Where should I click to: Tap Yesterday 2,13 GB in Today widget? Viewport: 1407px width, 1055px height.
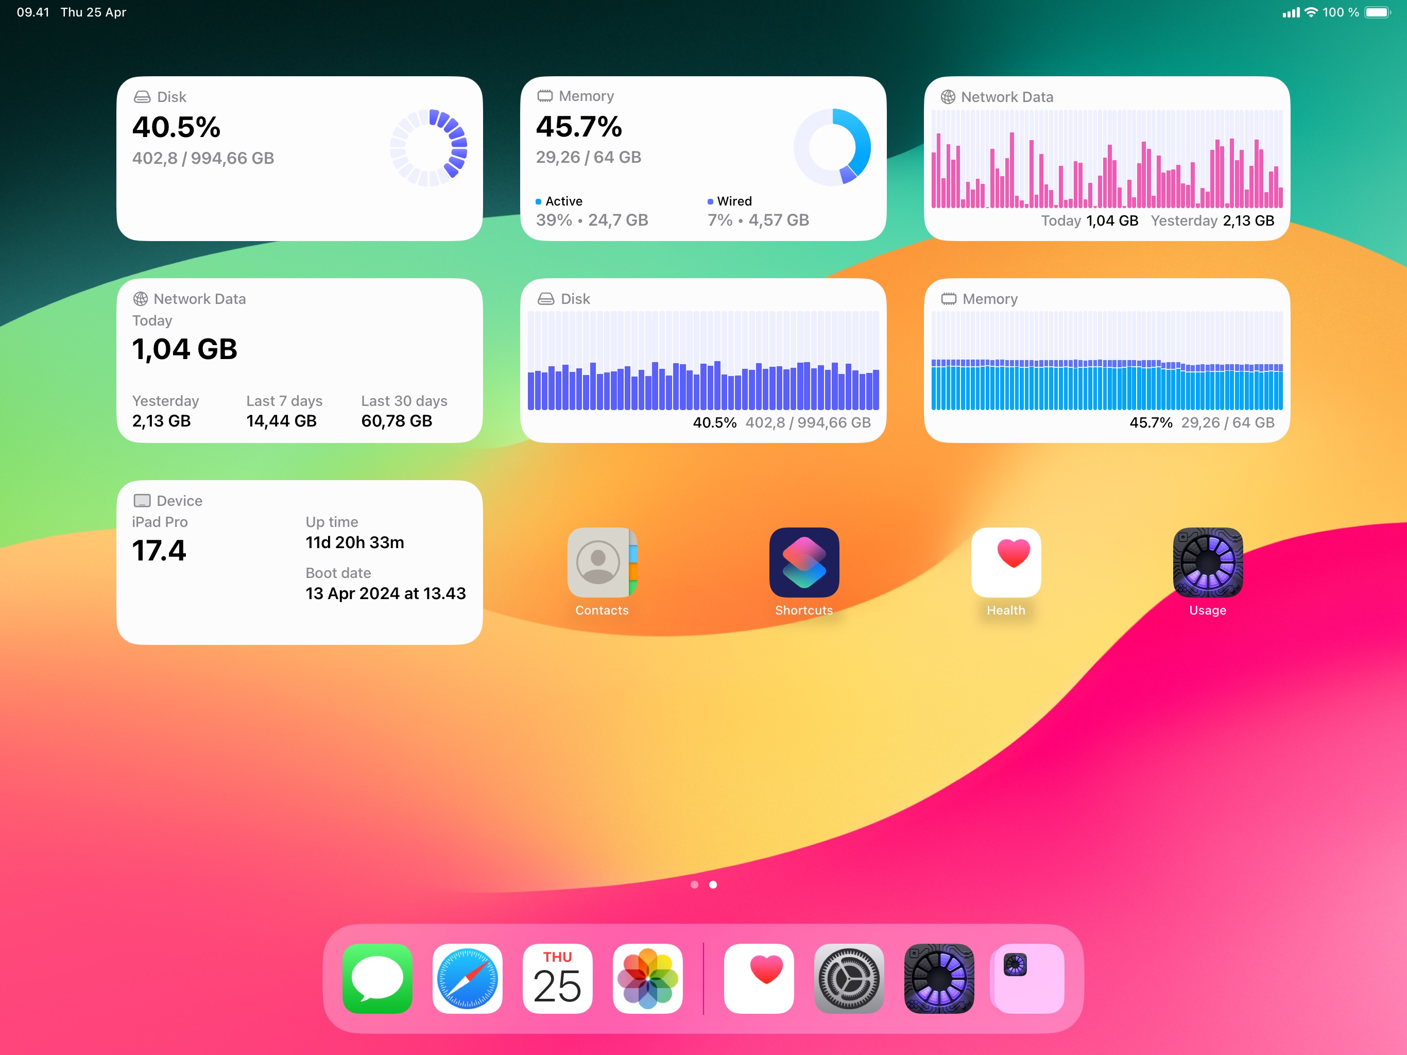pos(165,411)
